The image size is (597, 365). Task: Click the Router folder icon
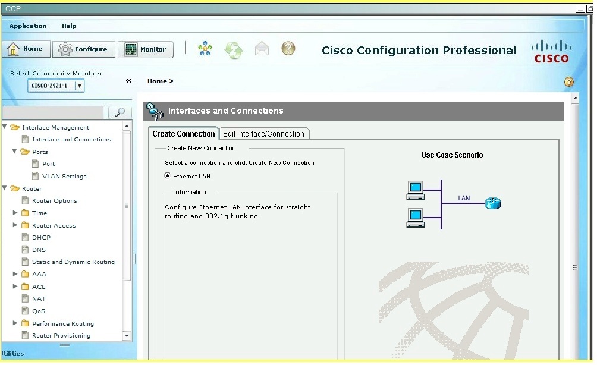pos(15,188)
